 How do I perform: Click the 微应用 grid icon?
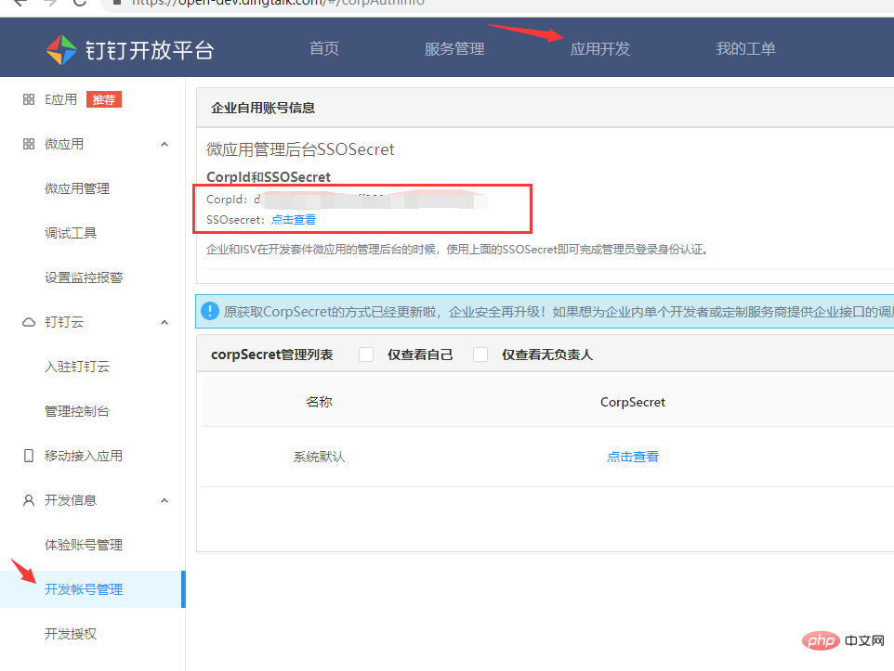click(29, 144)
